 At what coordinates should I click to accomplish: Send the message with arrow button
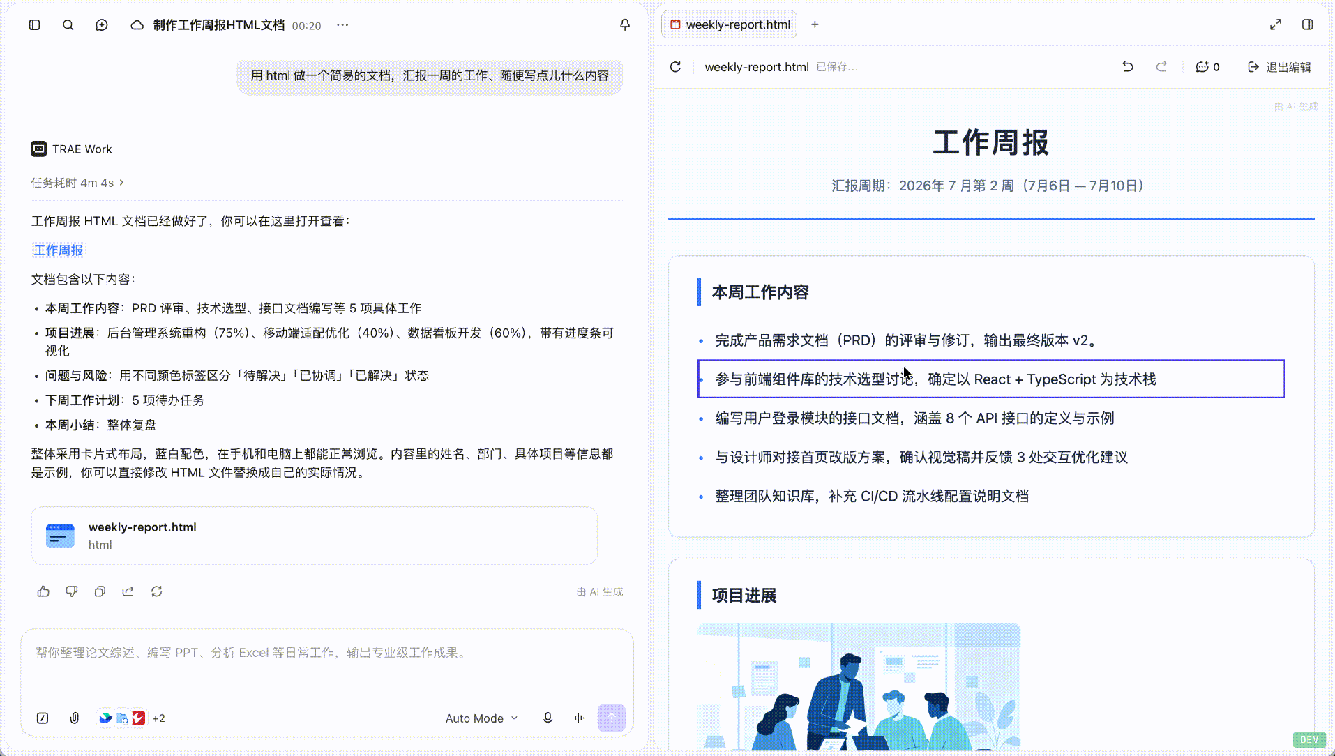click(612, 718)
